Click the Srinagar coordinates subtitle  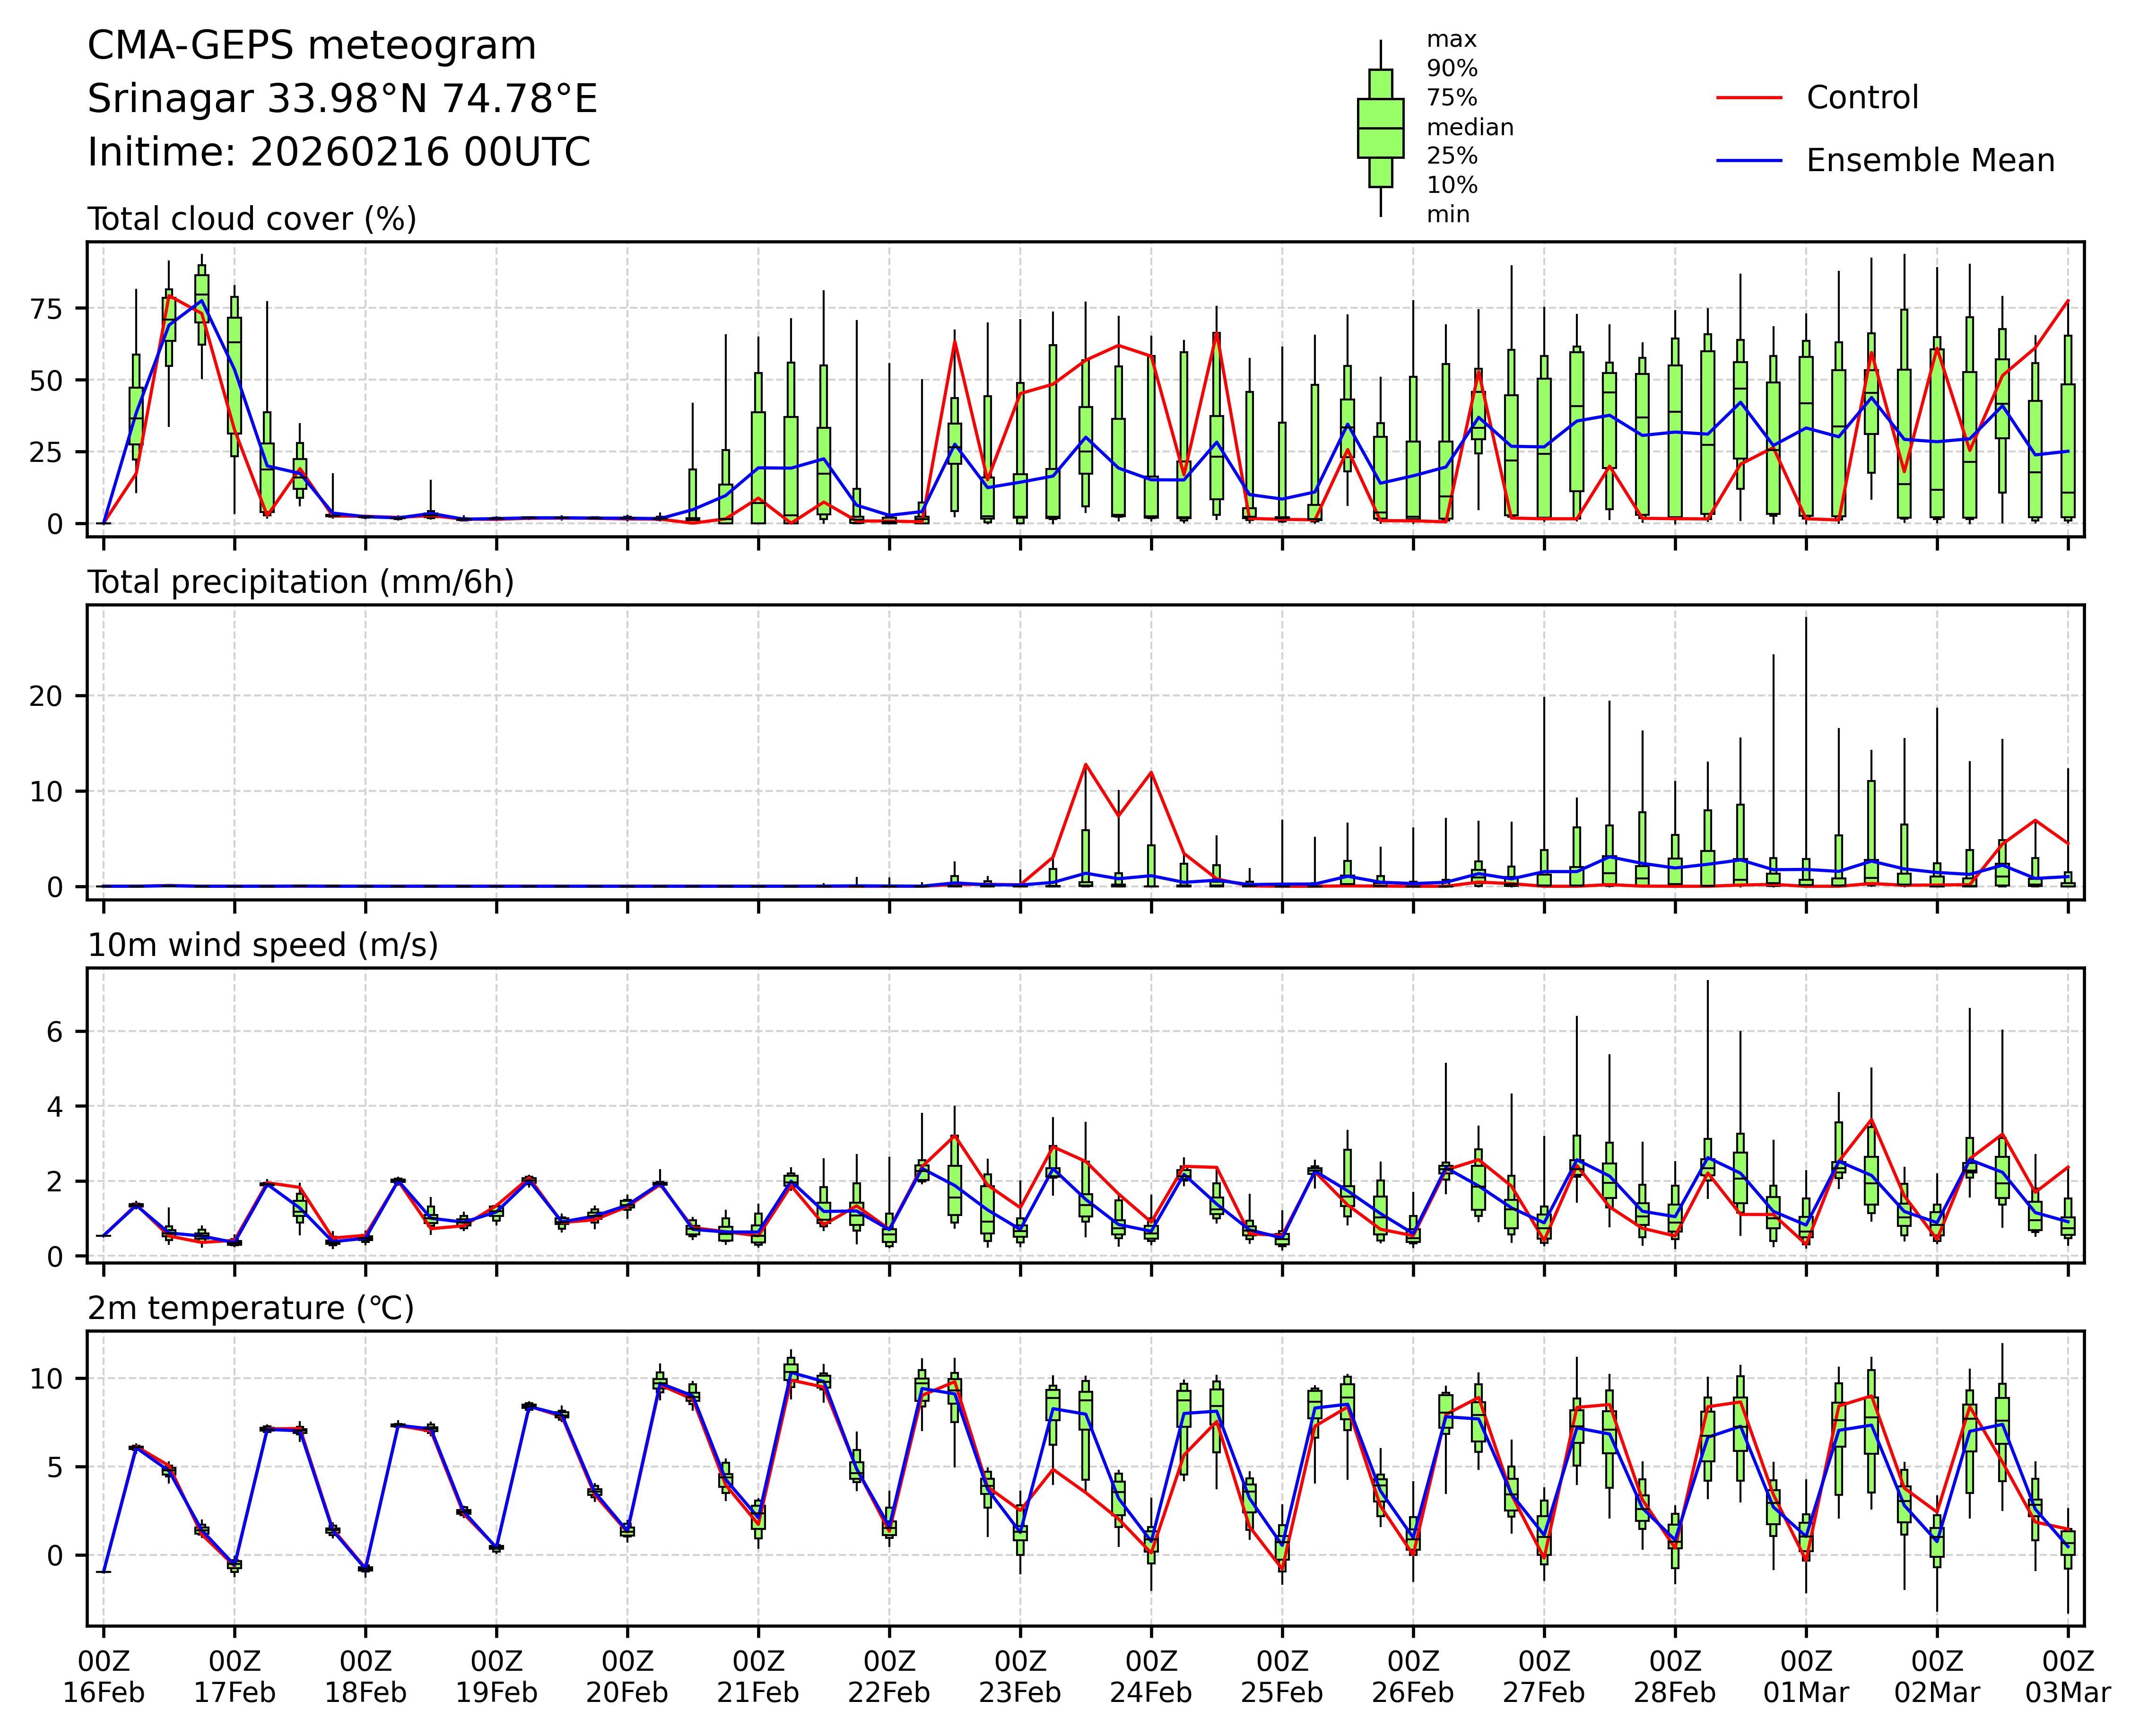coord(342,99)
